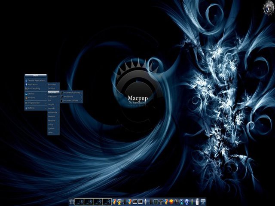Viewport: 275px width, 206px height.
Task: Expand the Enlightenment submenu arrow
Action: tap(46, 103)
